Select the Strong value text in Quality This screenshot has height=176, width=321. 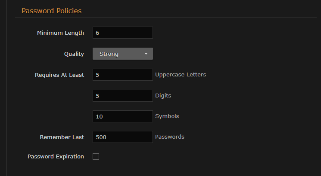(x=109, y=54)
